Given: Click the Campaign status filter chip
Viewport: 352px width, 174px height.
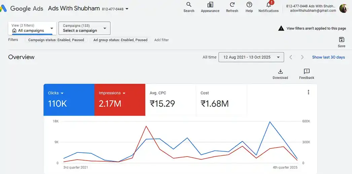Looking at the screenshot, I should click(x=56, y=40).
